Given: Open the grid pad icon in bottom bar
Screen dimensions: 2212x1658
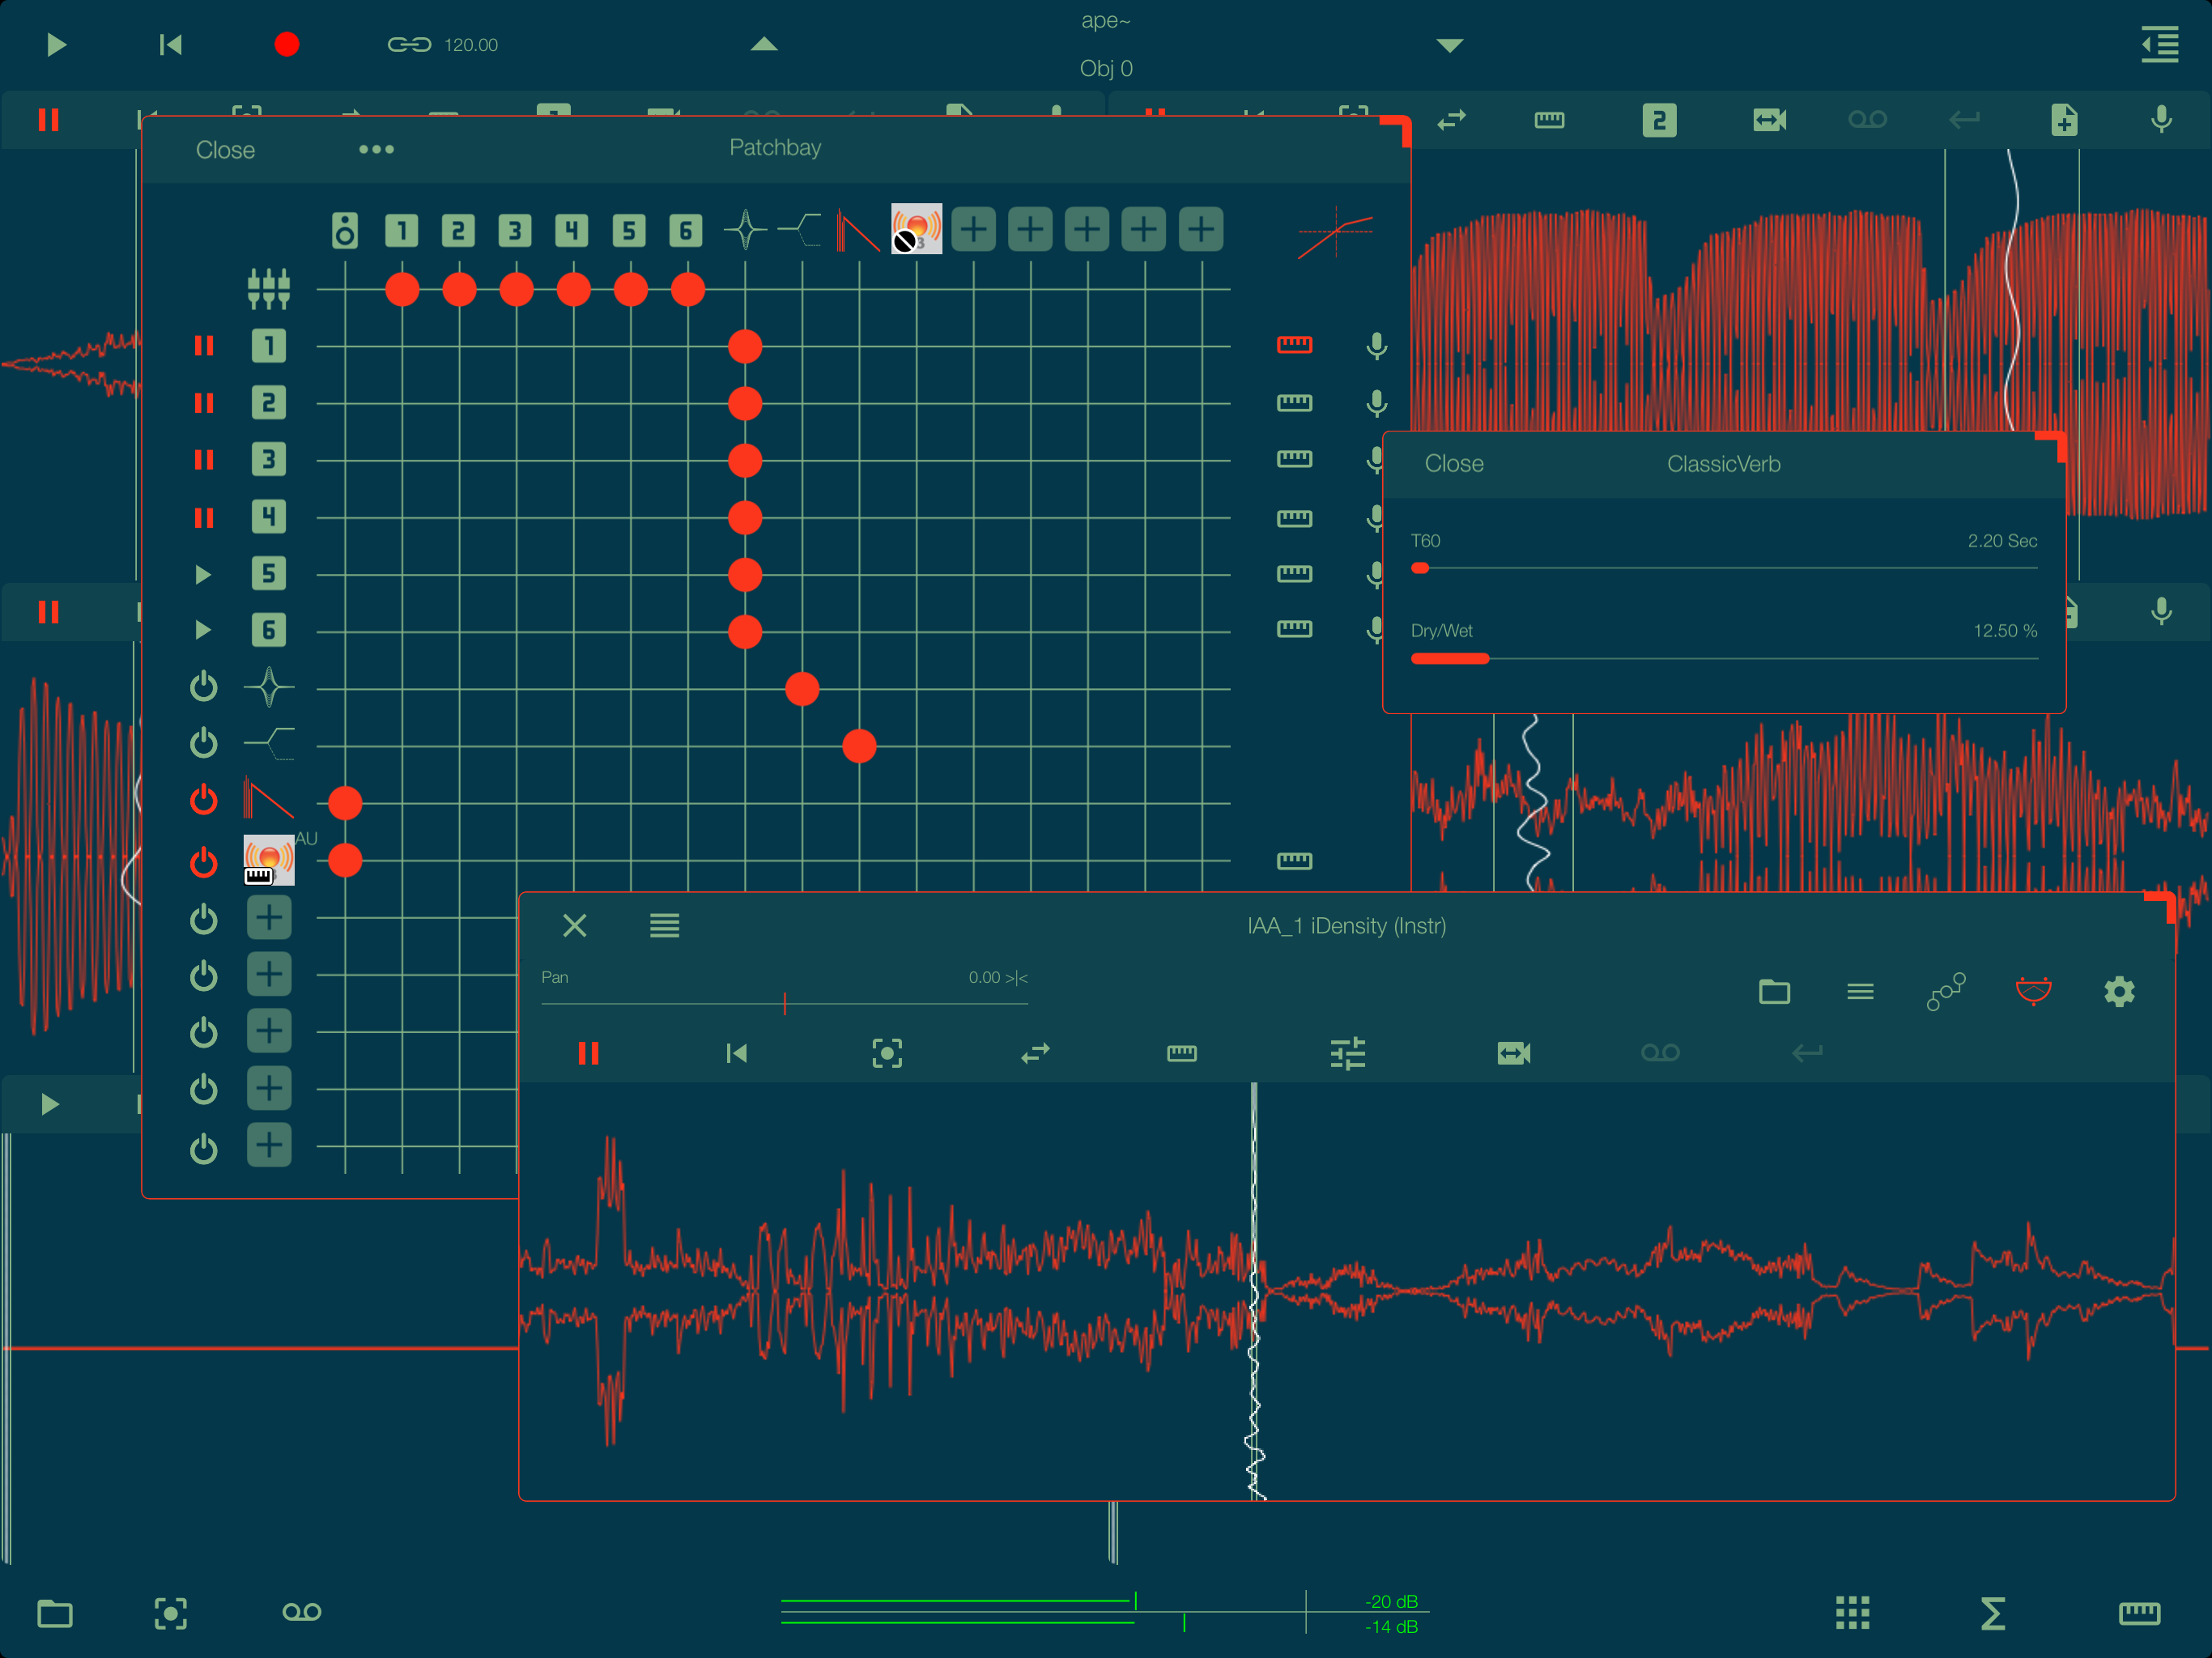Looking at the screenshot, I should pyautogui.click(x=1852, y=1612).
